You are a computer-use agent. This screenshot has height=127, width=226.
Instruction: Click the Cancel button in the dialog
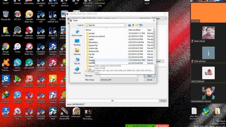(149, 80)
